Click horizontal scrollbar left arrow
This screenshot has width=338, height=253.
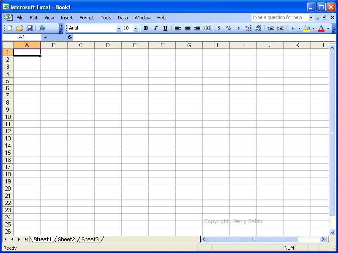204,239
